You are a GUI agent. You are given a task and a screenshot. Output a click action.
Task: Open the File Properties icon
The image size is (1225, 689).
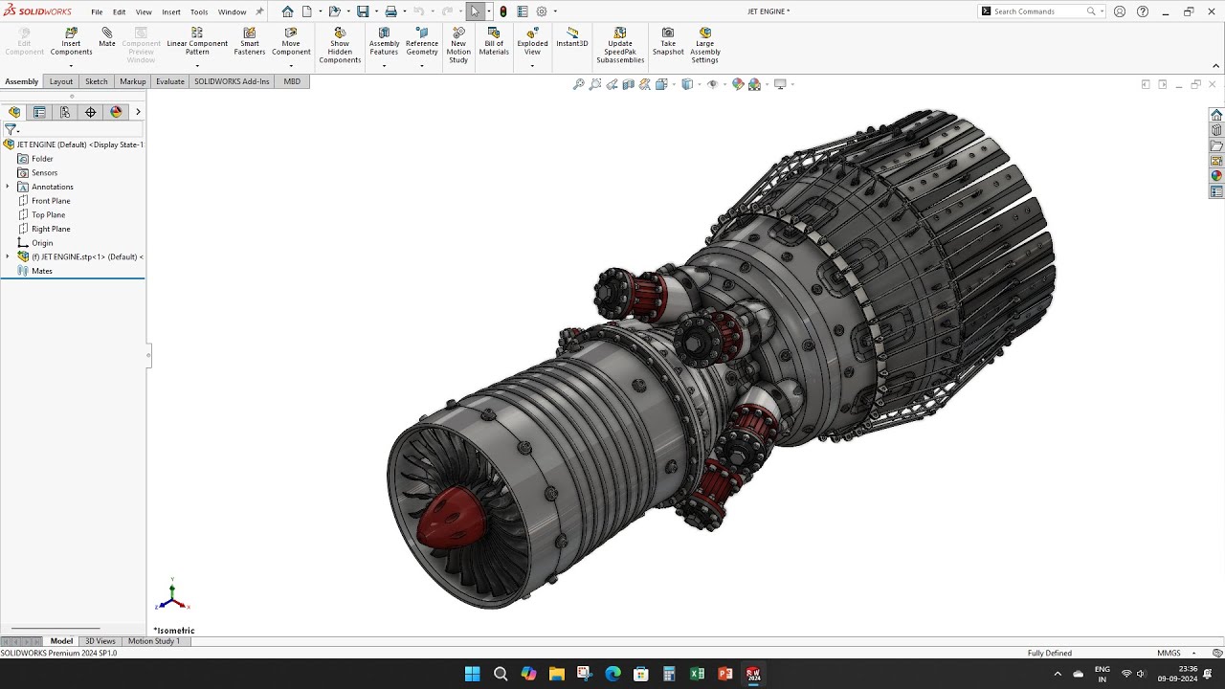[522, 11]
